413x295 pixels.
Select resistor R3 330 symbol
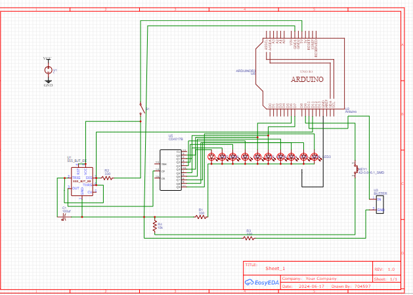click(249, 238)
